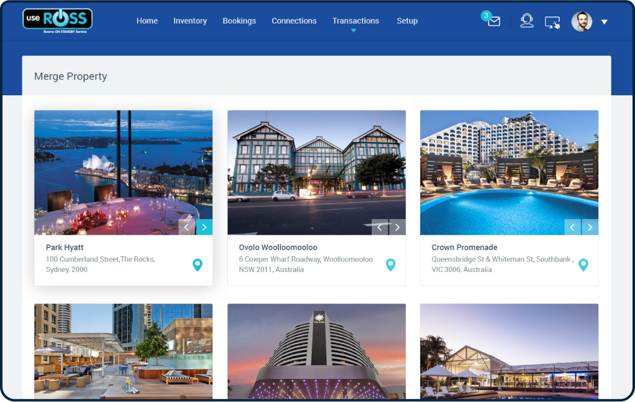Open the Inventory menu
The width and height of the screenshot is (635, 402).
(x=190, y=21)
